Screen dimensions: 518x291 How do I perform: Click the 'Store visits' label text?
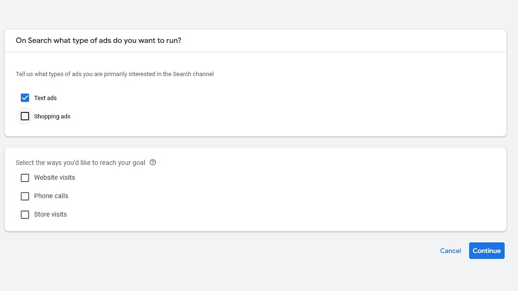point(51,214)
